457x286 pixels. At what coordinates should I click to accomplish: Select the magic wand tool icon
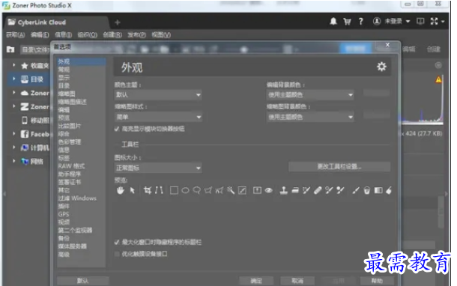coord(231,190)
